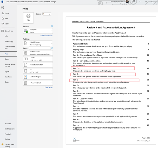Click Update License
This screenshot has width=158, height=148.
tap(10, 129)
